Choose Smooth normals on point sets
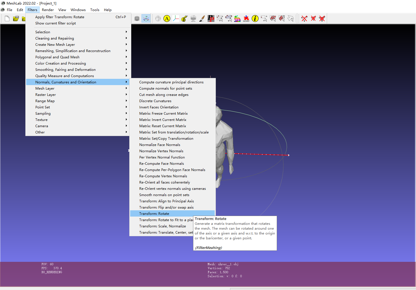The image size is (416, 290). (172, 195)
